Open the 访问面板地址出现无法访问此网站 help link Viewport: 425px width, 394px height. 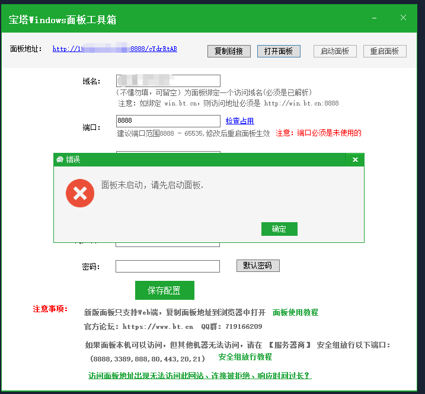tap(200, 376)
